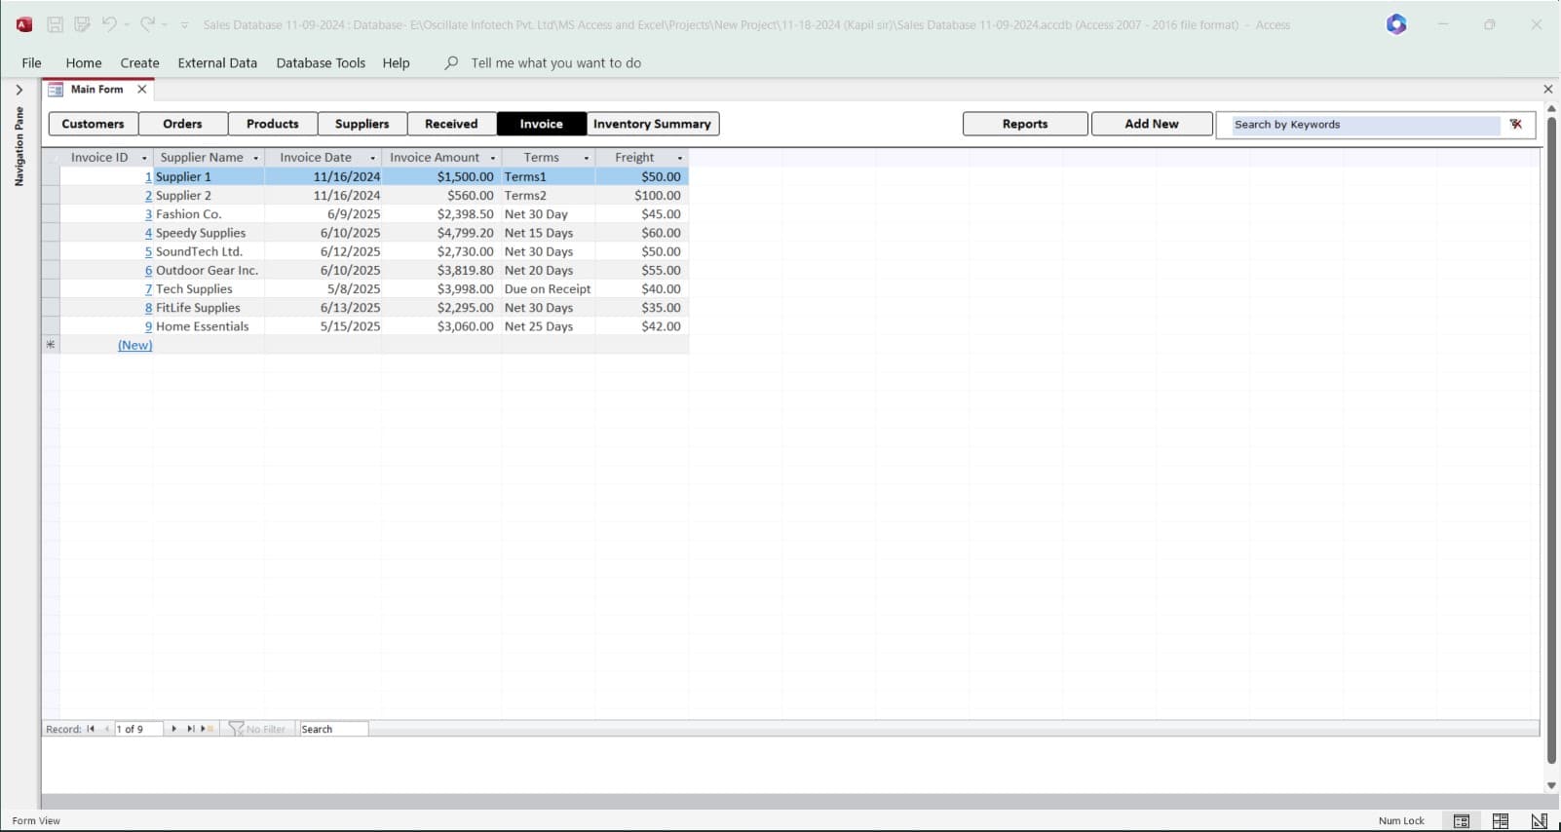Open invoice ID 7 link
Image resolution: width=1561 pixels, height=832 pixels.
tap(148, 289)
